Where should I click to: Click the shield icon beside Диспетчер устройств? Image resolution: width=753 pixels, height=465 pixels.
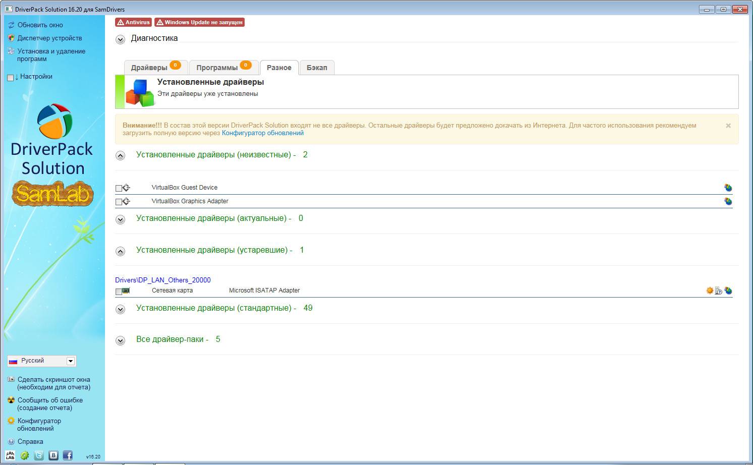pyautogui.click(x=11, y=38)
